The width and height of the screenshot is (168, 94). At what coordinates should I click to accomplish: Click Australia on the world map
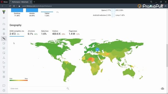click(x=129, y=73)
